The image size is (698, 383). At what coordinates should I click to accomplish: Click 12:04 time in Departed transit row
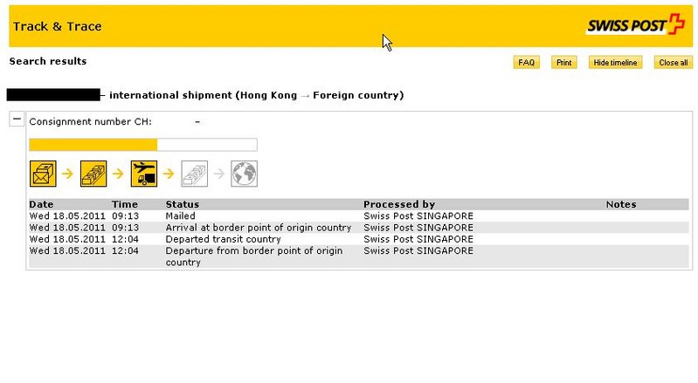[x=125, y=239]
